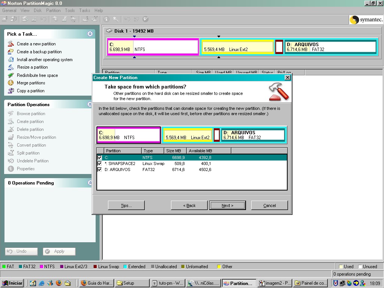384x288 pixels.
Task: Launch Firefox from the quick launch bar
Action: [x=59, y=283]
